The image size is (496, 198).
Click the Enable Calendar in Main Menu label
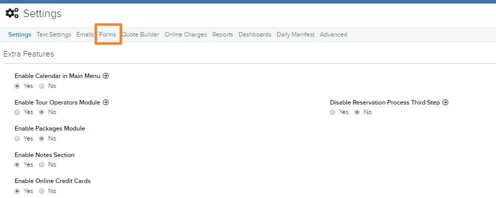pyautogui.click(x=57, y=76)
